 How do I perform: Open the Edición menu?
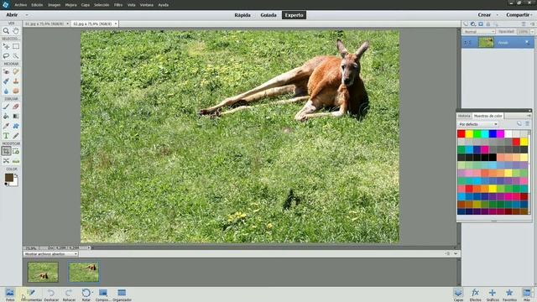tap(37, 5)
